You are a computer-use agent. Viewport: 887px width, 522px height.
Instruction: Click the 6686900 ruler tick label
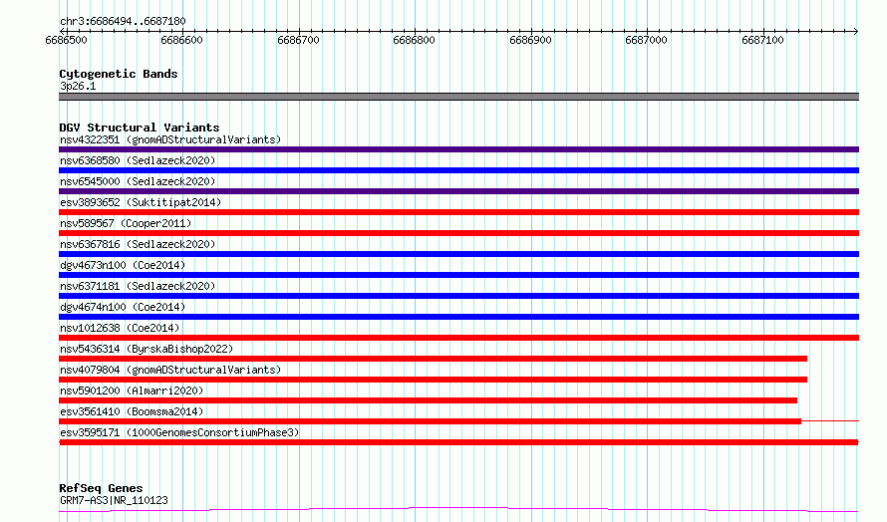[x=530, y=40]
